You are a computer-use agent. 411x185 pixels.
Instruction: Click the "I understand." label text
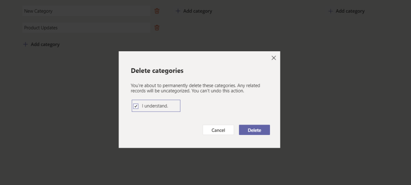[155, 106]
